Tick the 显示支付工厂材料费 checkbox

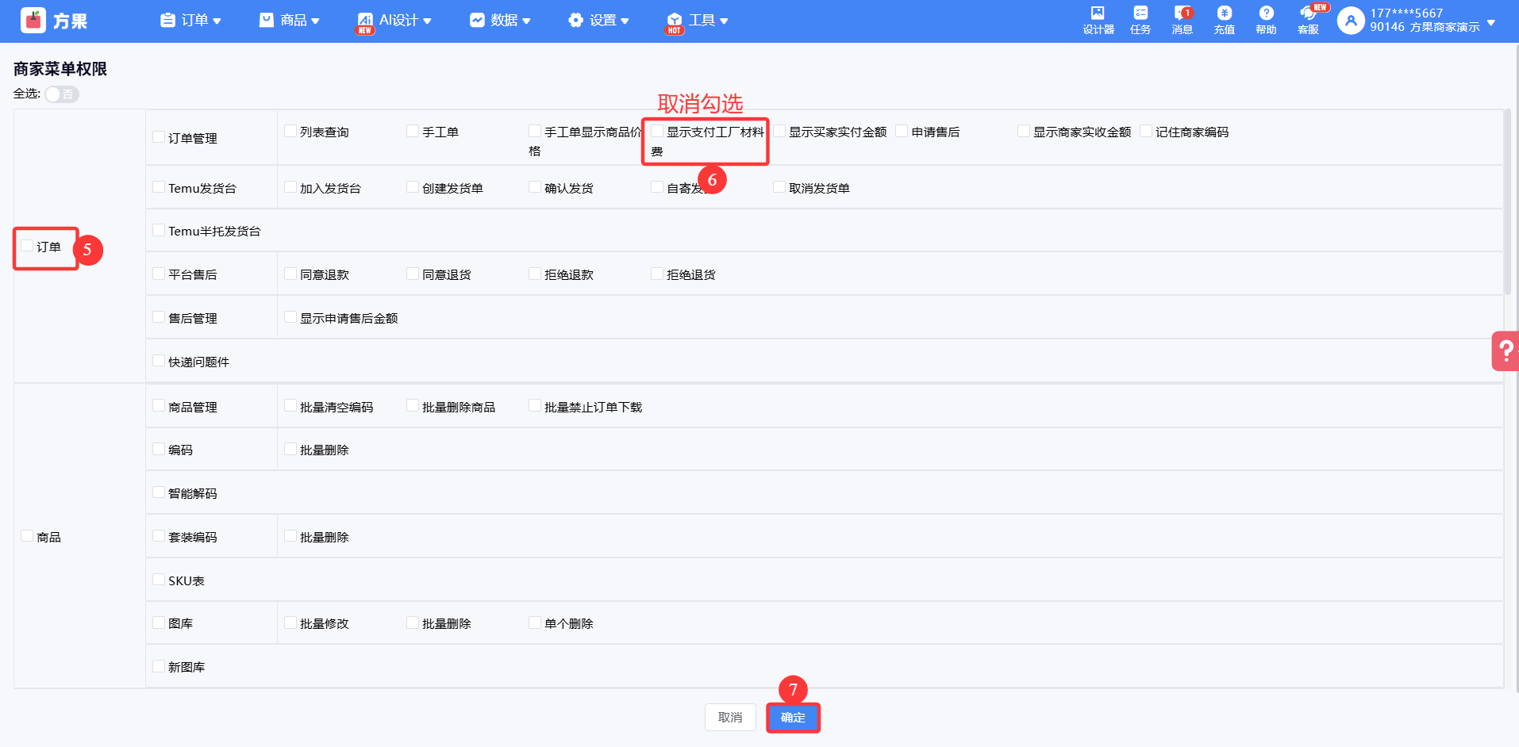[x=657, y=131]
